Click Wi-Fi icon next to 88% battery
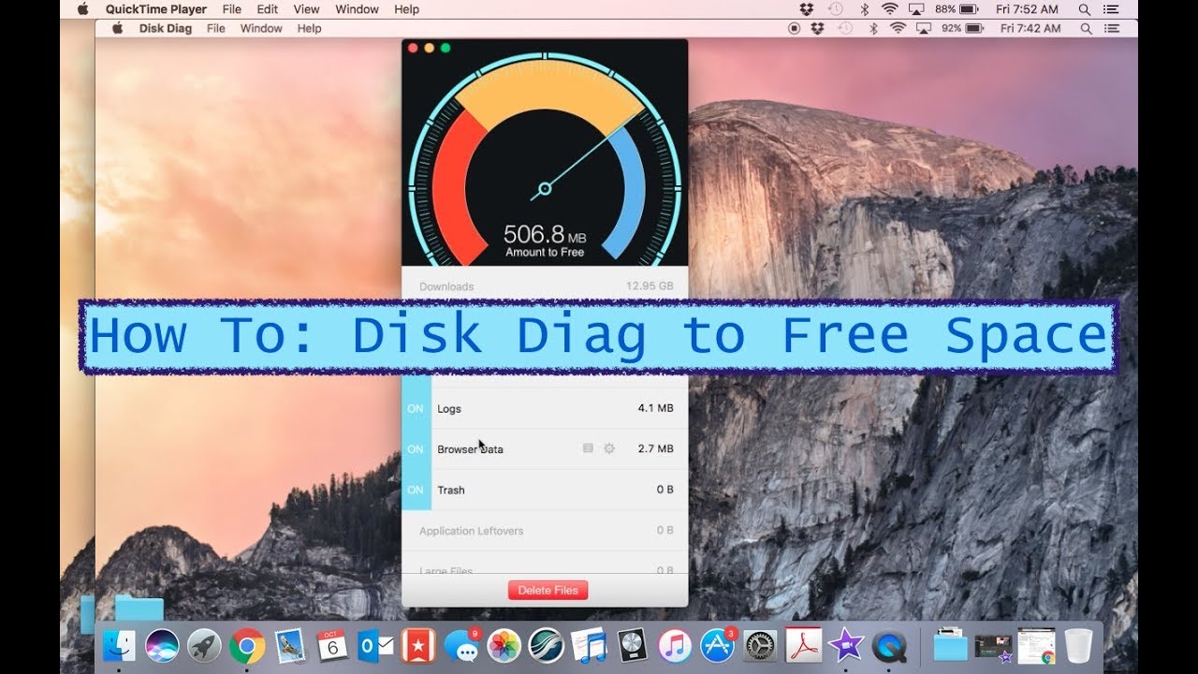Viewport: 1198px width, 674px height. coord(889,9)
